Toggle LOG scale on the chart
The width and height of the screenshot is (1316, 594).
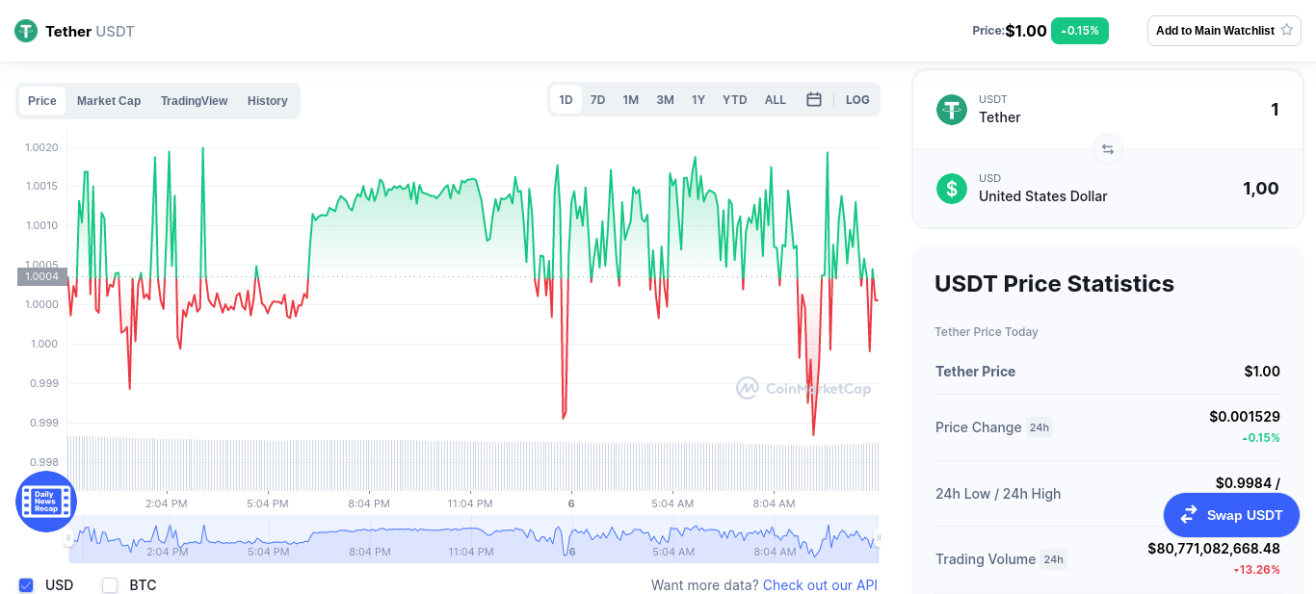[857, 100]
